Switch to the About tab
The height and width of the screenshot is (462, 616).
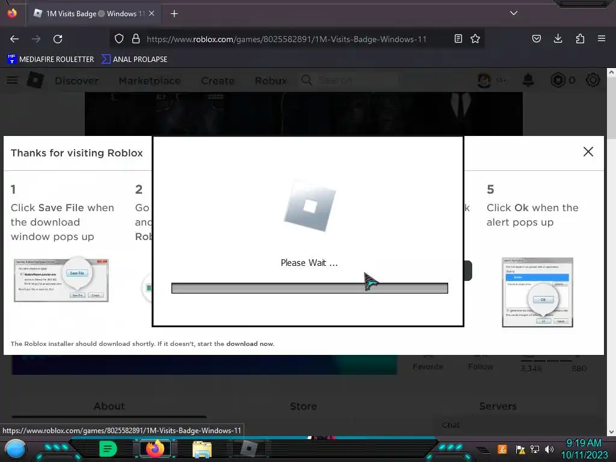click(109, 406)
